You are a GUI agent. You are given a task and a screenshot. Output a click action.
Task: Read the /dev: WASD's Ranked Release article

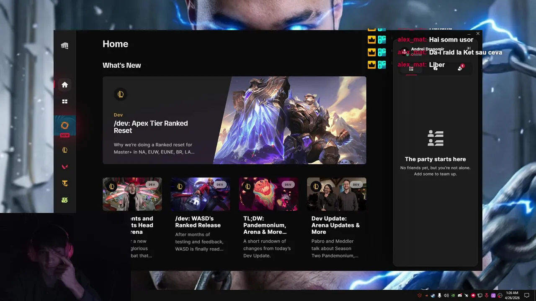tap(198, 222)
